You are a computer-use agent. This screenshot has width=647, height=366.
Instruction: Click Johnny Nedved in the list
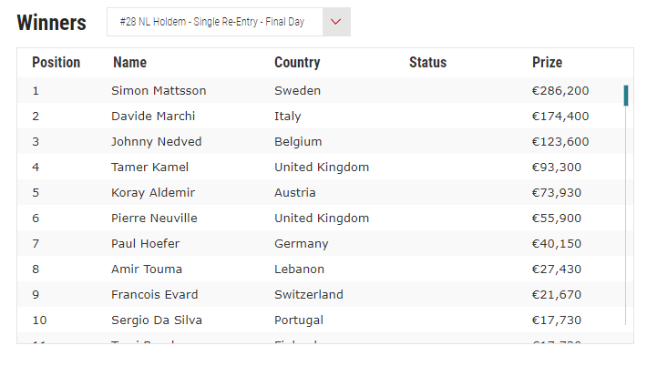[157, 142]
